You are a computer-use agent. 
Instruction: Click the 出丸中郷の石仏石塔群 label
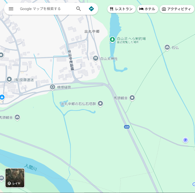pos(78,104)
